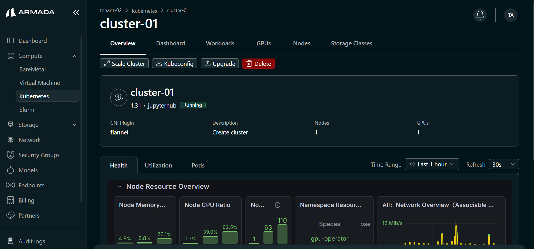Delete the cluster
The width and height of the screenshot is (534, 249).
coord(258,64)
